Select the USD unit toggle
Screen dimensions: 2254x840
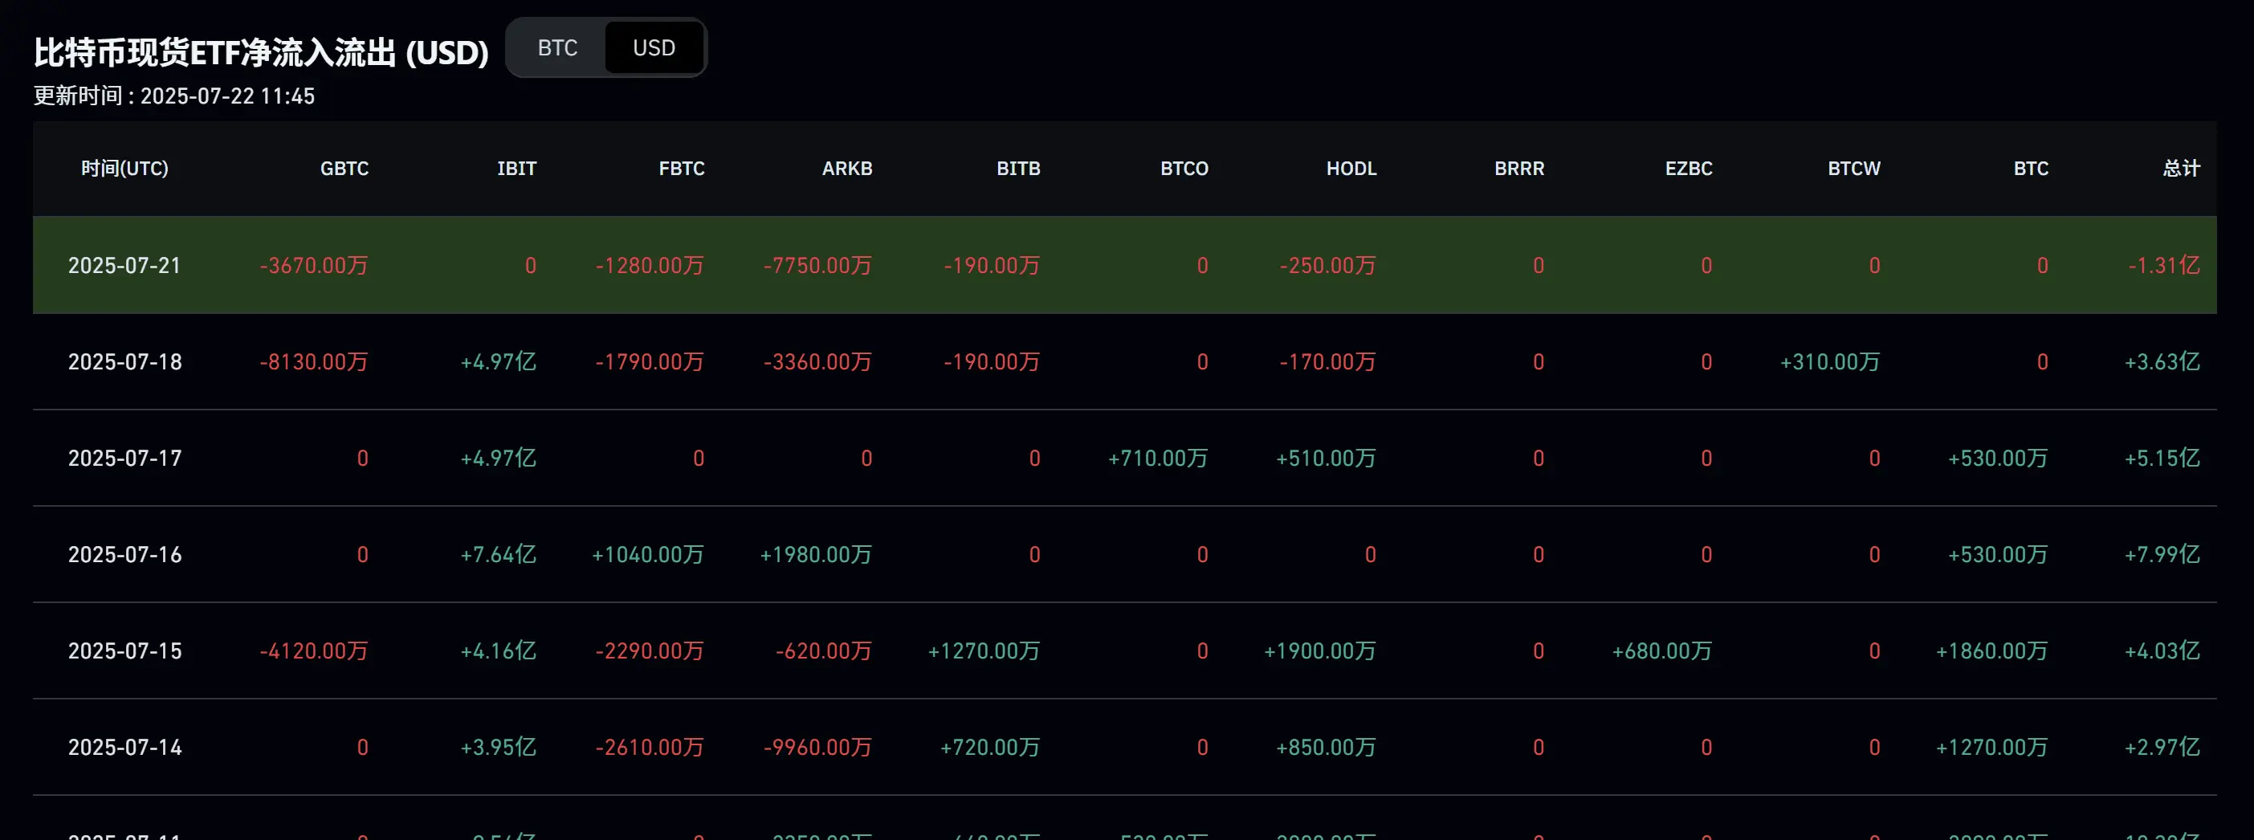point(654,47)
